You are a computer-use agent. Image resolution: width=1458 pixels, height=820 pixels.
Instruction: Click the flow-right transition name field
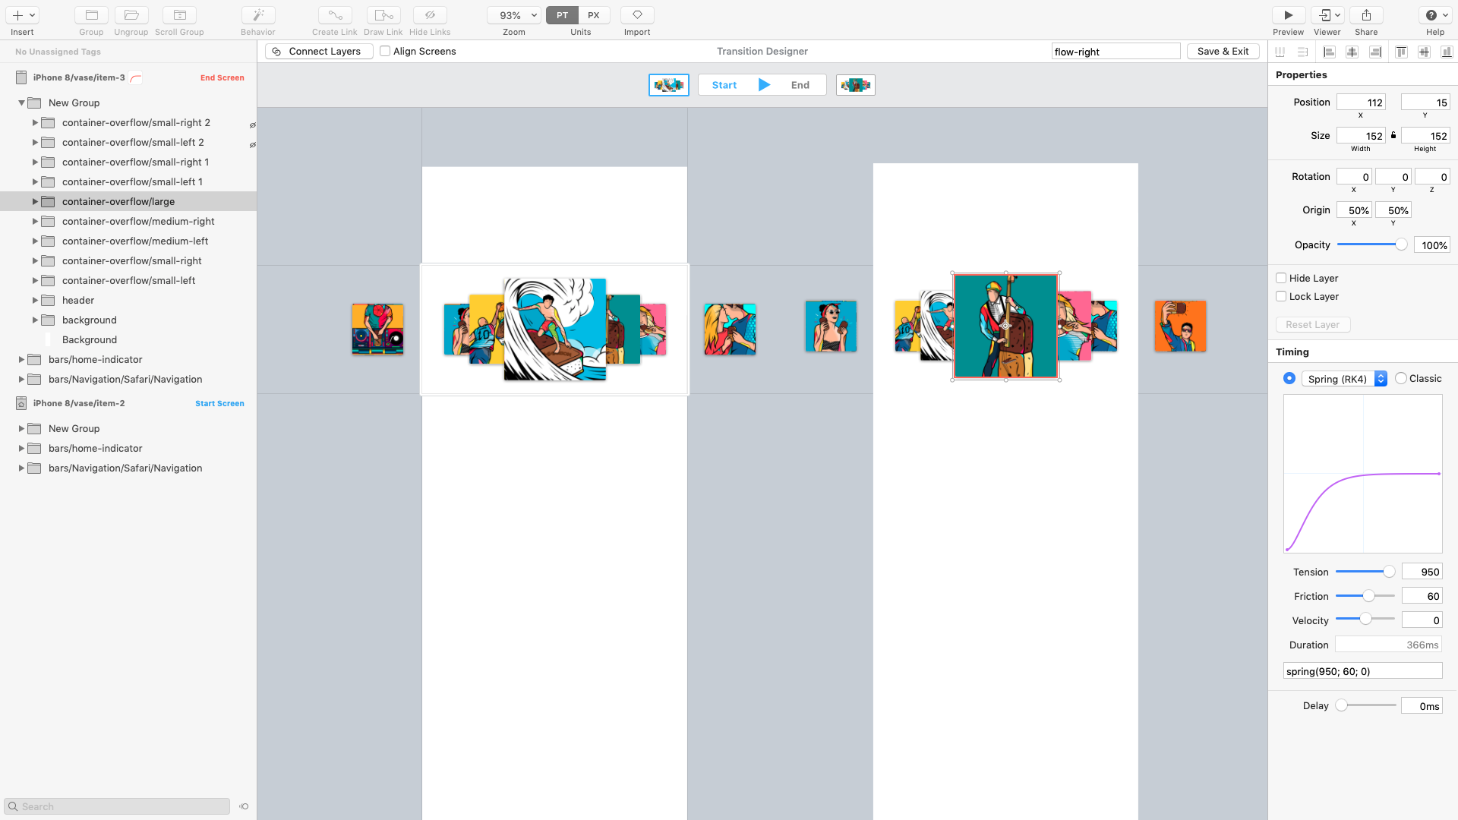(x=1116, y=52)
